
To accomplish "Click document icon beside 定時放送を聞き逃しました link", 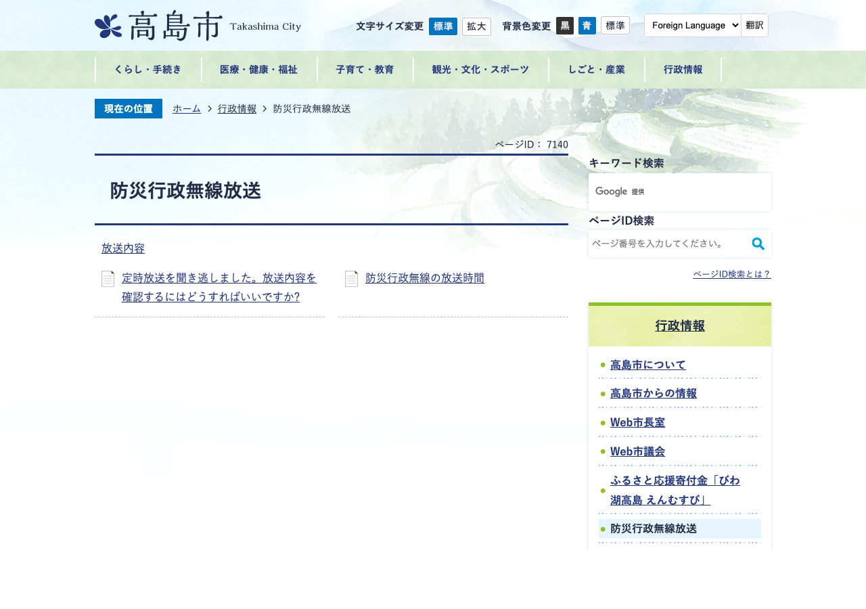I will pos(108,279).
